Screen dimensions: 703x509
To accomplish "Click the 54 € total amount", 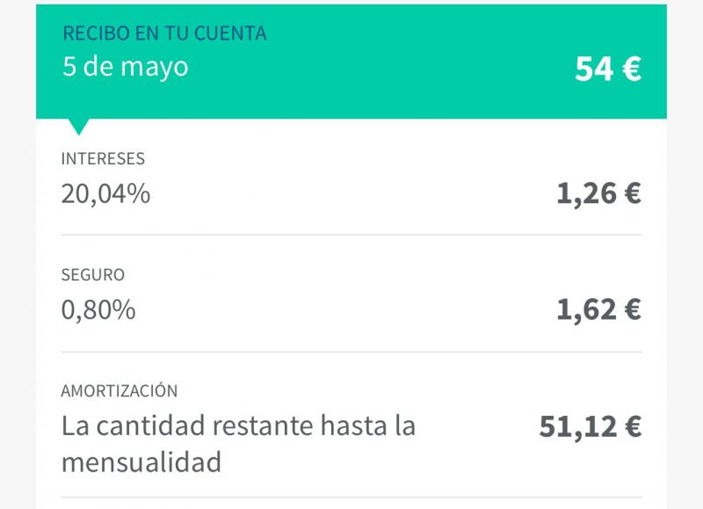I will (608, 69).
